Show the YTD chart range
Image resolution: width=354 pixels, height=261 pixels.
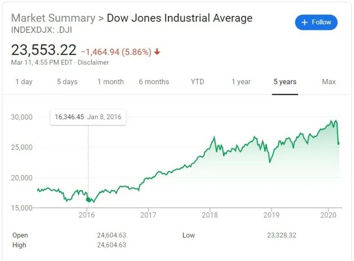(x=197, y=82)
